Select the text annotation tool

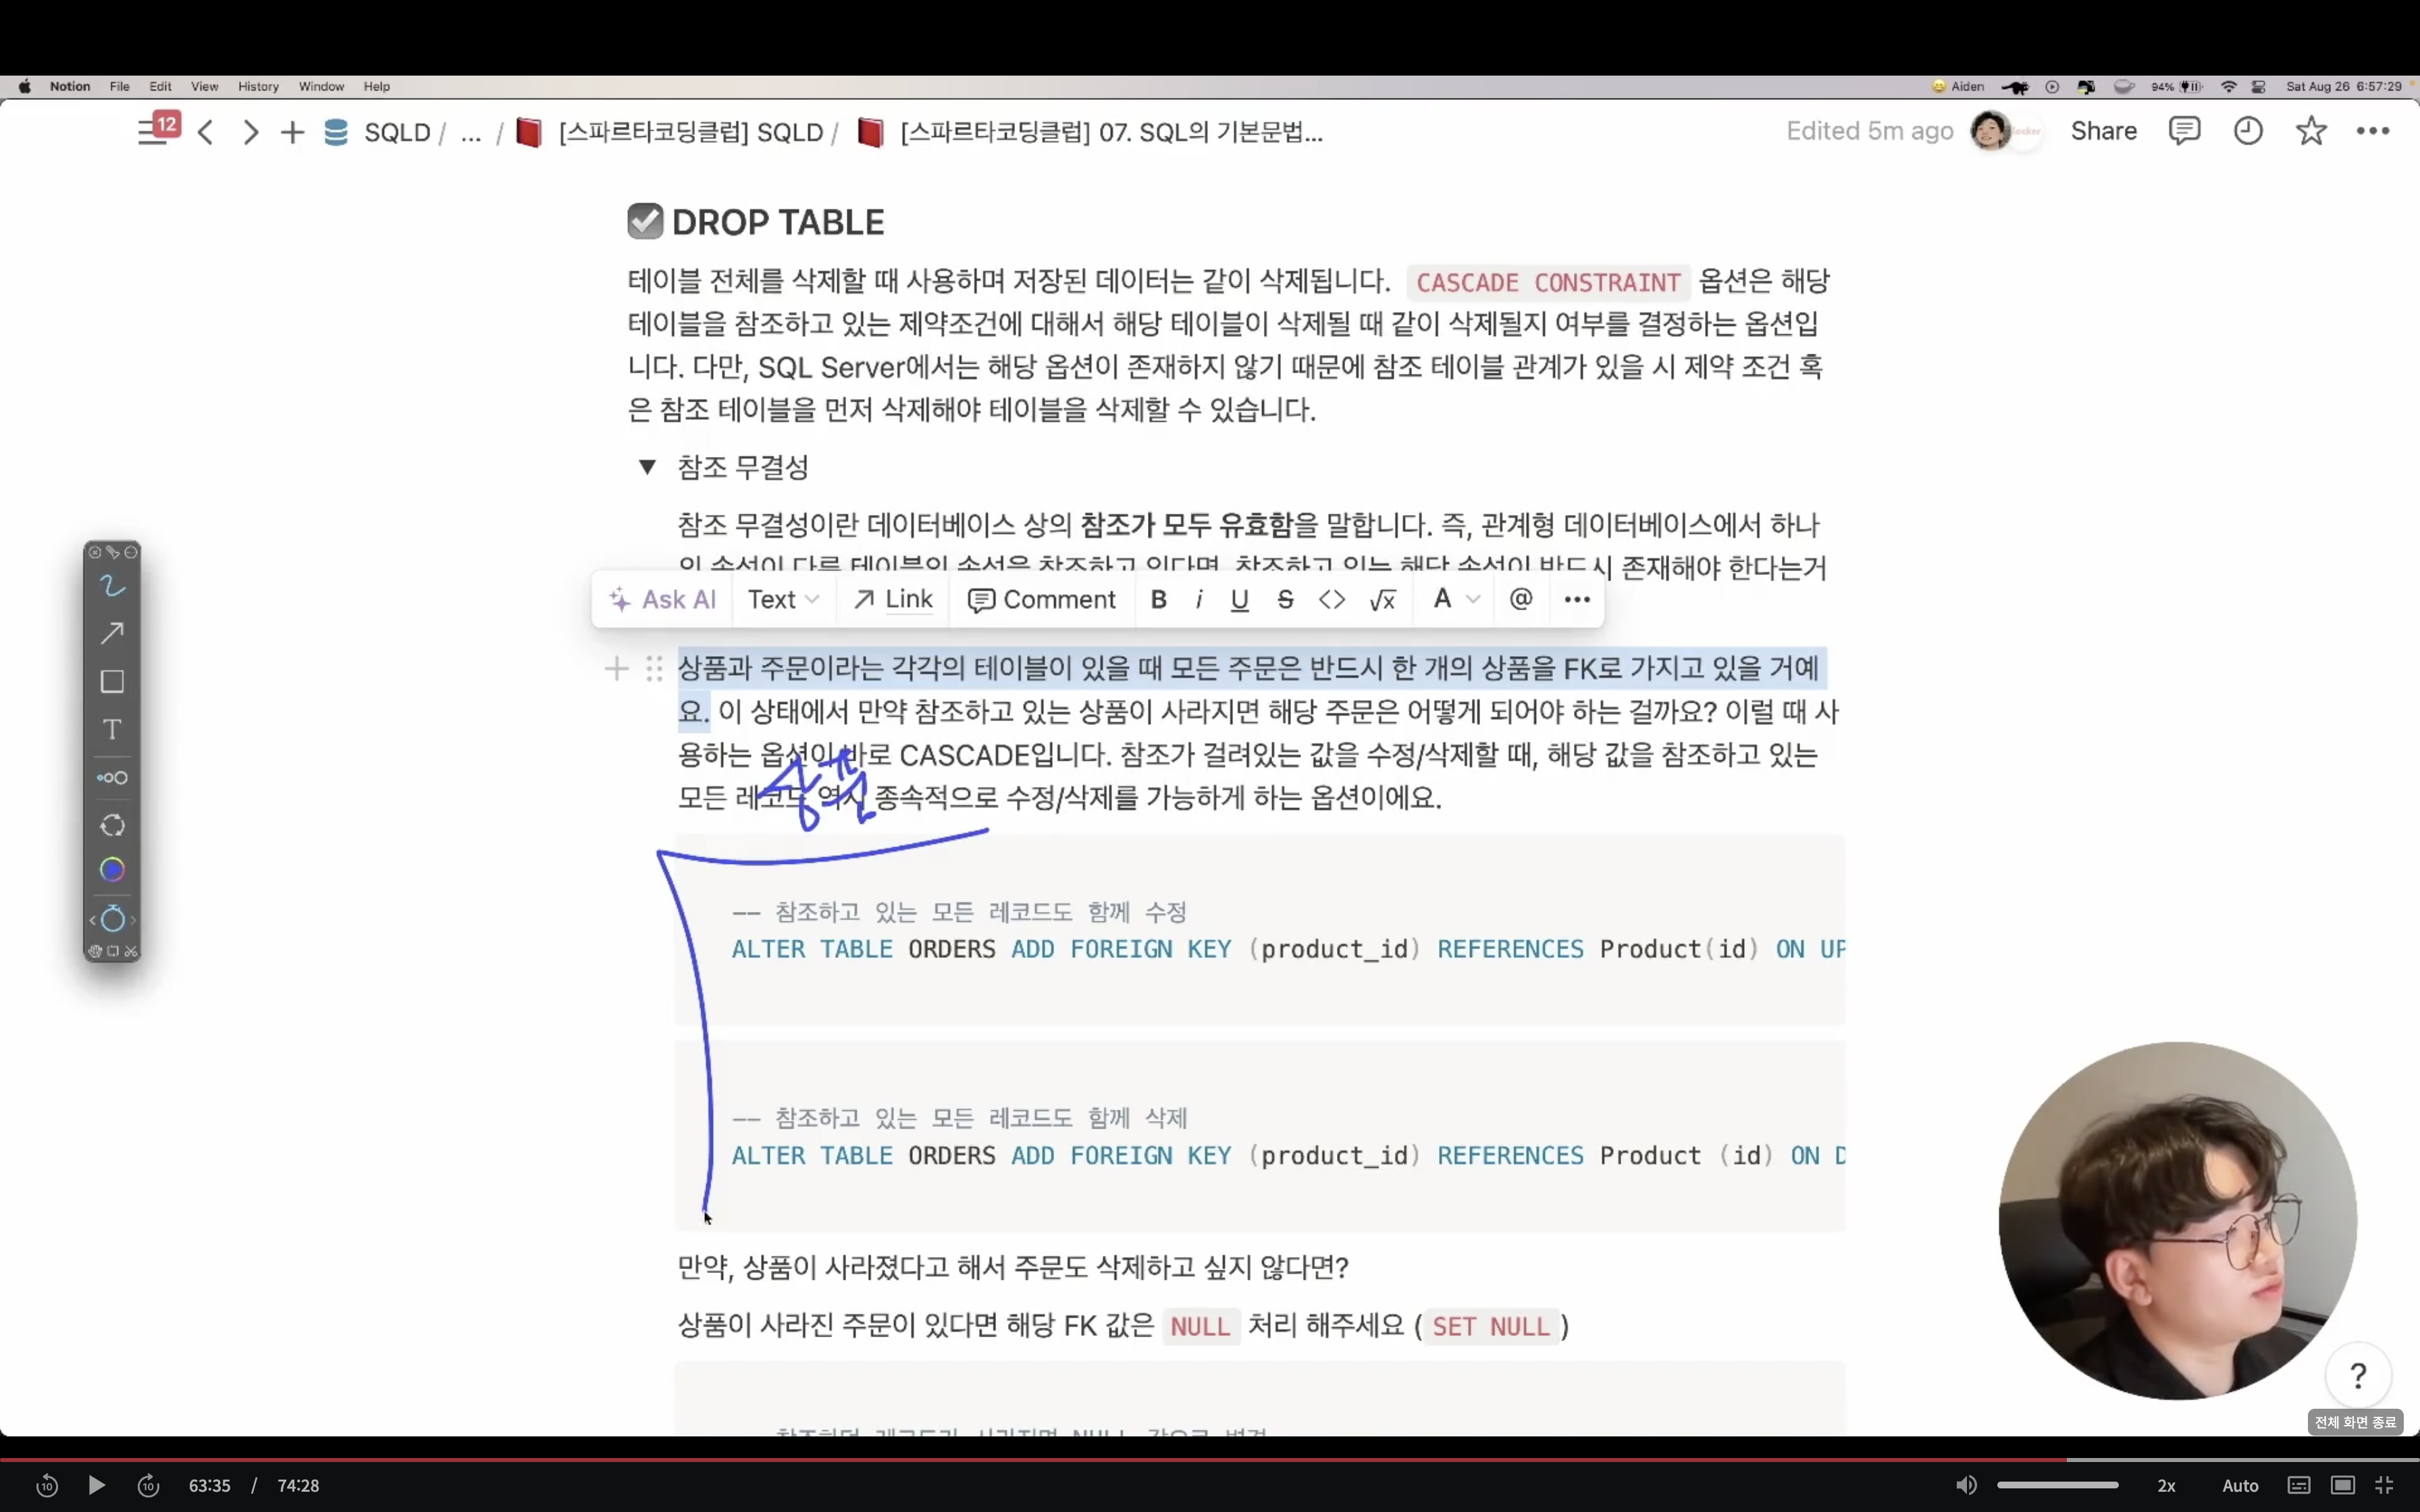pos(112,730)
